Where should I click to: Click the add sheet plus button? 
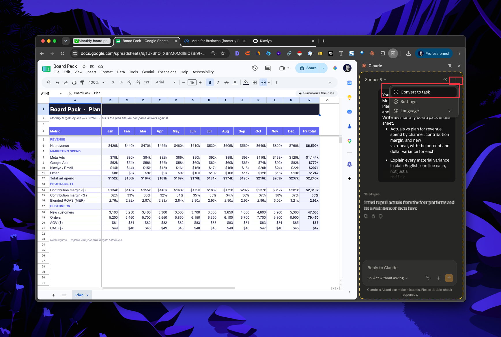coord(54,295)
